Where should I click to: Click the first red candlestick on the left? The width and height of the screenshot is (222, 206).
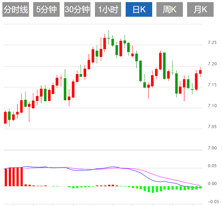[x=5, y=118]
